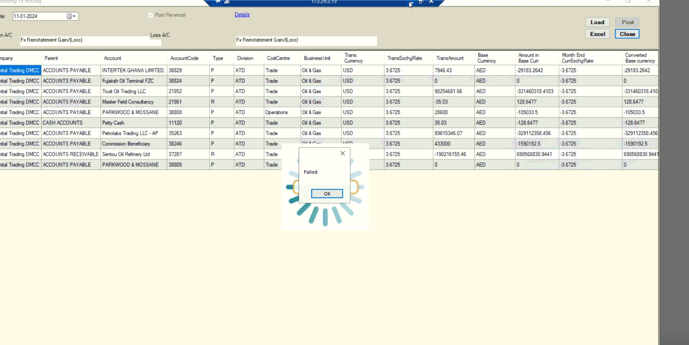Screen dimensions: 689x345
Task: Click the Loss A/C account field
Action: [306, 40]
